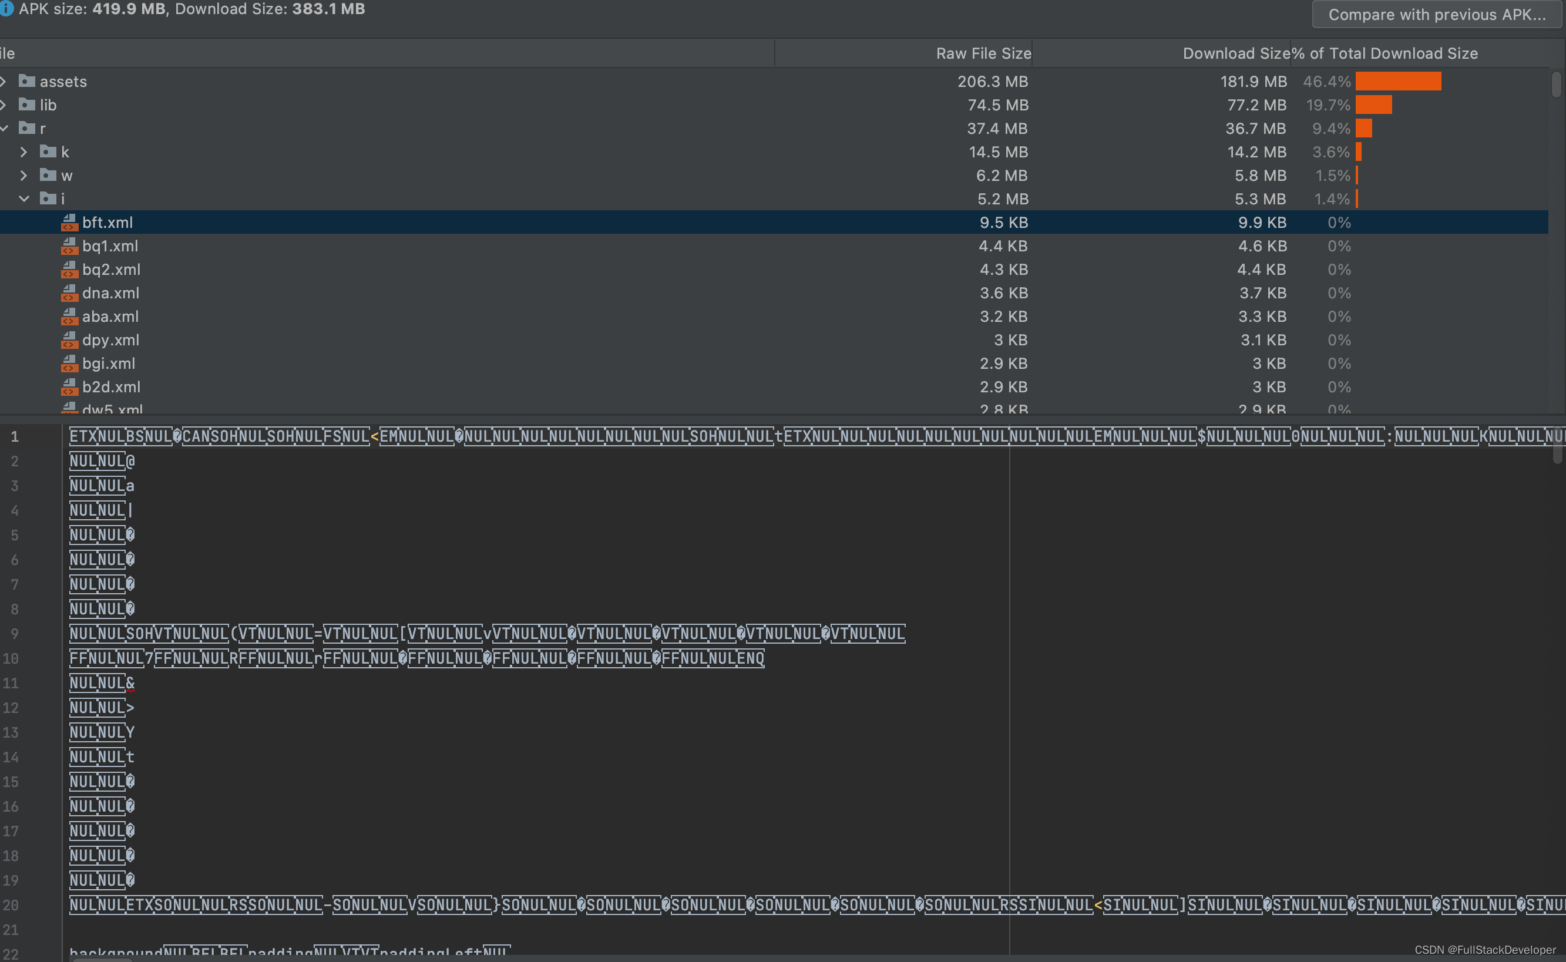Viewport: 1566px width, 962px height.
Task: Collapse the i subfolder chevron
Action: tap(23, 199)
